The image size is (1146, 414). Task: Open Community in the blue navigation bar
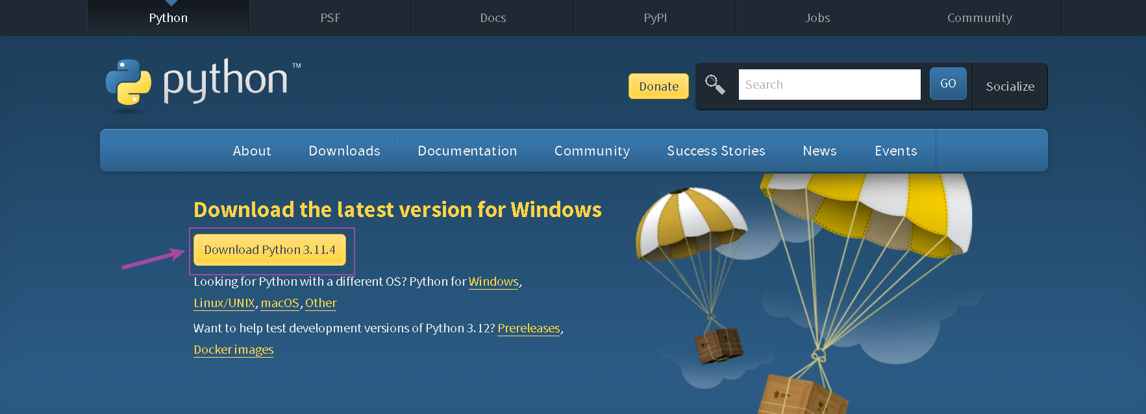(x=592, y=150)
